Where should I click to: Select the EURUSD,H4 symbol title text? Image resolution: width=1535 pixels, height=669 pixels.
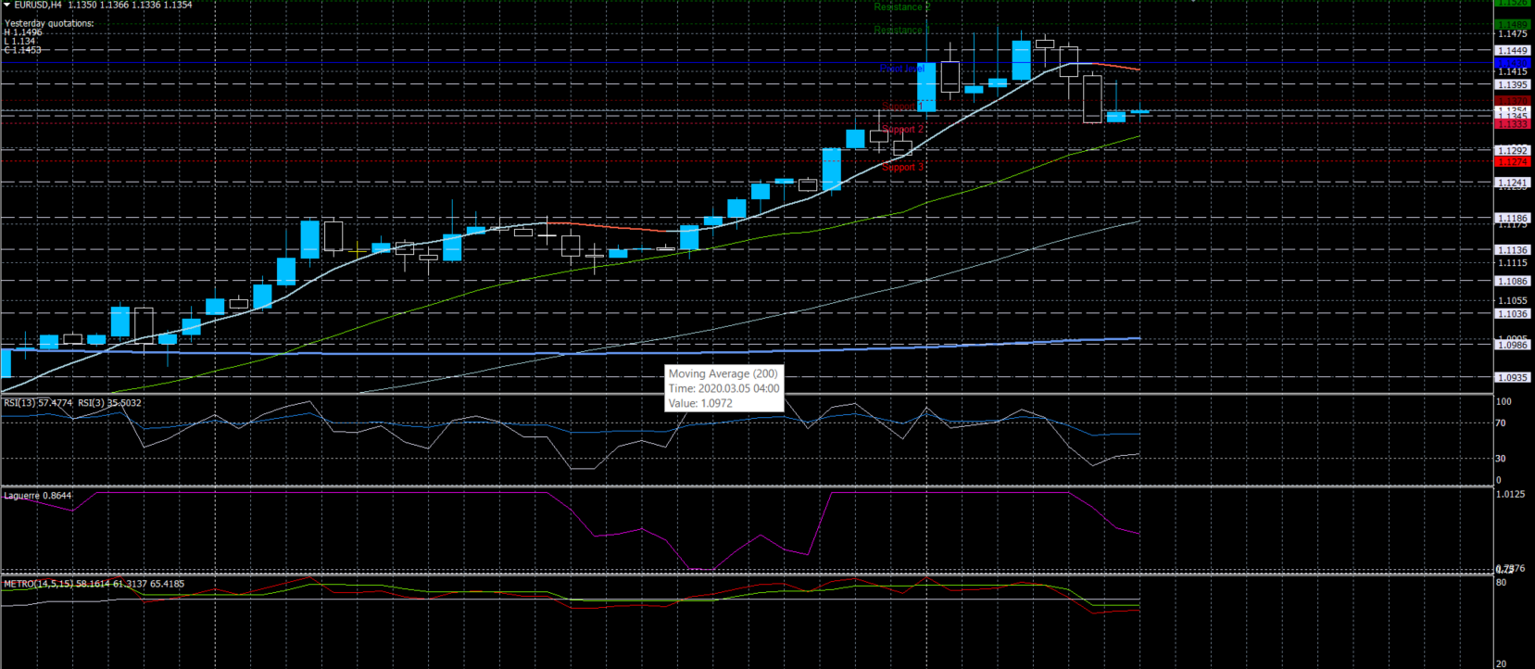click(38, 5)
